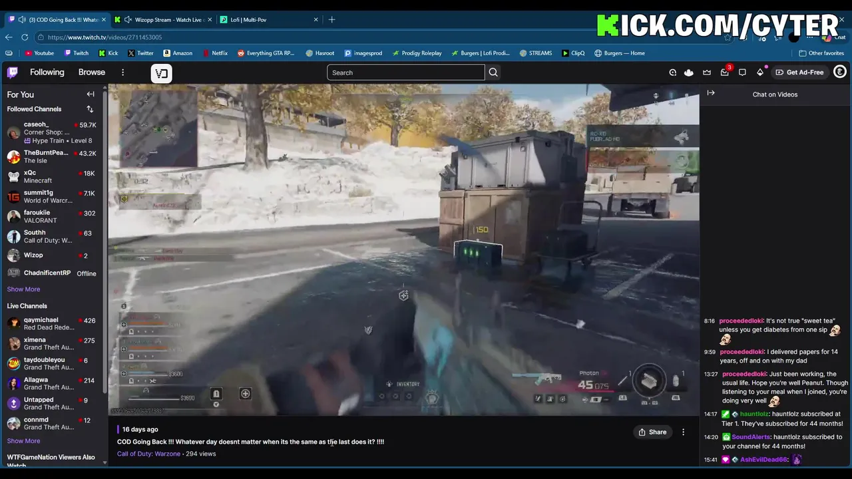The width and height of the screenshot is (852, 479).
Task: Show More followed channels
Action: pyautogui.click(x=23, y=289)
